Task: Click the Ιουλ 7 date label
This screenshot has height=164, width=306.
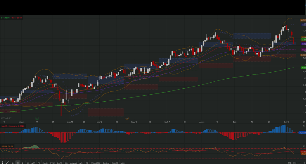Action: click(x=167, y=122)
